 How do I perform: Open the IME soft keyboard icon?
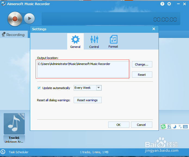click(185, 127)
